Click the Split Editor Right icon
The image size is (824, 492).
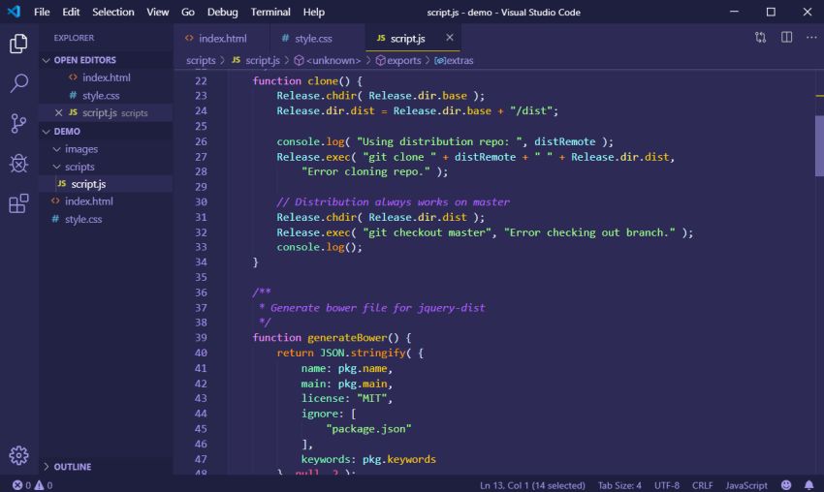click(786, 38)
